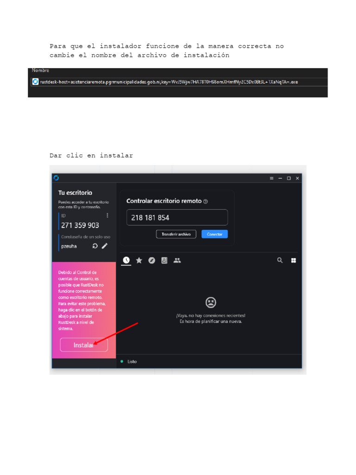Click the Transferir archivo button
Image resolution: width=356 pixels, height=475 pixels.
point(176,234)
